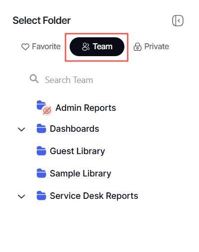Collapse the Select Folder side panel
Image resolution: width=199 pixels, height=252 pixels.
(178, 21)
